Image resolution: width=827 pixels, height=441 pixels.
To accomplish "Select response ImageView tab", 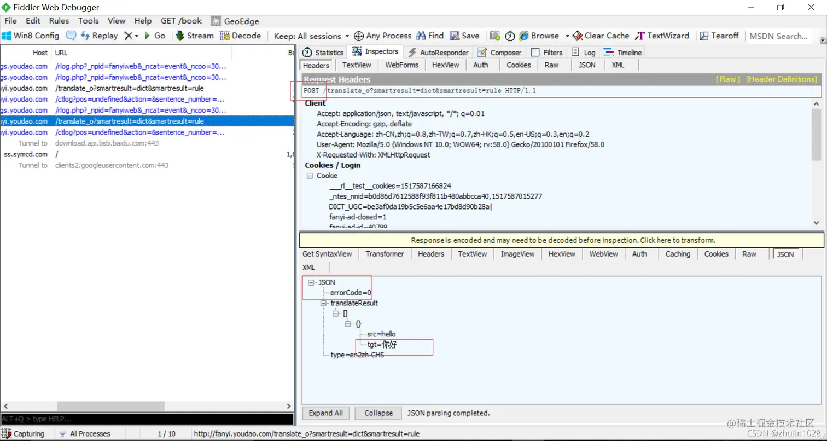I will (x=517, y=254).
